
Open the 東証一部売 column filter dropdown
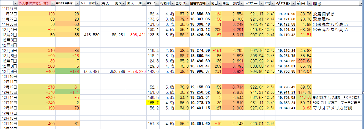[x=241, y=4]
